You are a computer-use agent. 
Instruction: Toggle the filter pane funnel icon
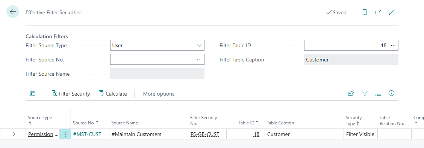pos(365,93)
